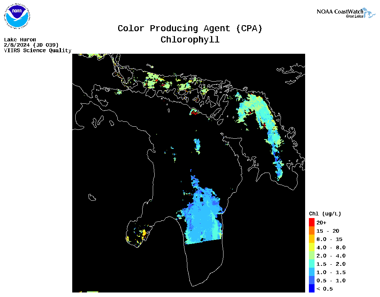Click the light green 2.0 - 4.0 swatch
Image resolution: width=380 pixels, height=297 pixels.
(312, 255)
